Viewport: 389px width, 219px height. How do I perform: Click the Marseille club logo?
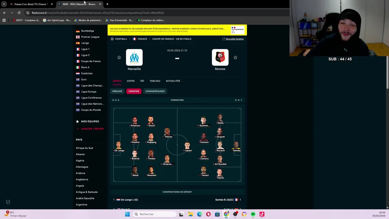(134, 57)
